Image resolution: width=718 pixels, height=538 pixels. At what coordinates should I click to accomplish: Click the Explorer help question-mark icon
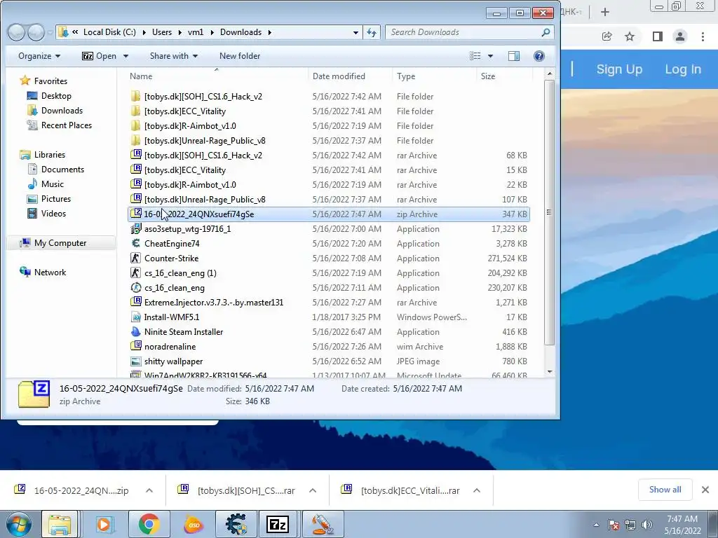[x=539, y=56]
